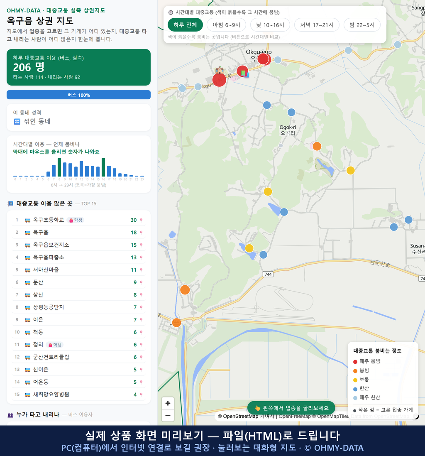
Task: Click the pin icon in the 척동 row
Action: 141,332
